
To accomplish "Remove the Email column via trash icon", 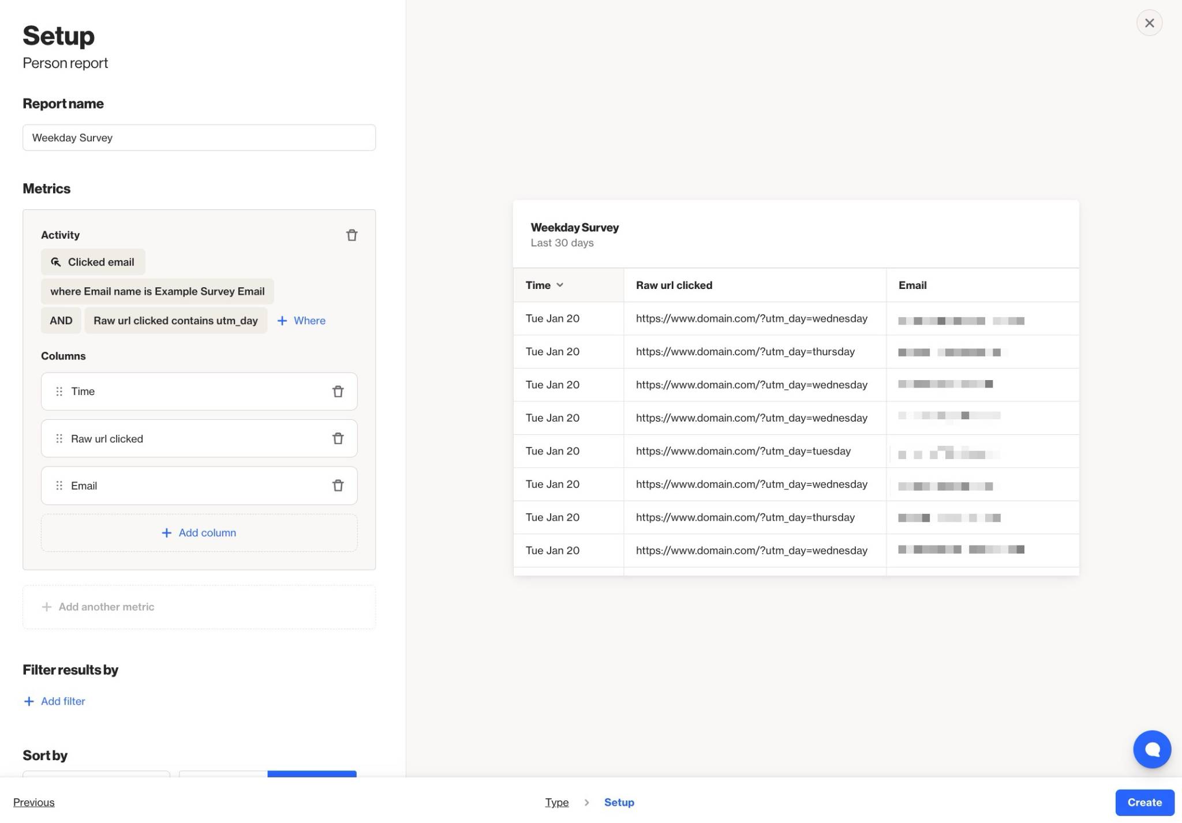I will [338, 486].
